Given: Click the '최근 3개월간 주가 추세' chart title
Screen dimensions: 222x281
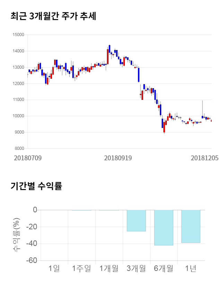Looking at the screenshot, I should pos(53,16).
